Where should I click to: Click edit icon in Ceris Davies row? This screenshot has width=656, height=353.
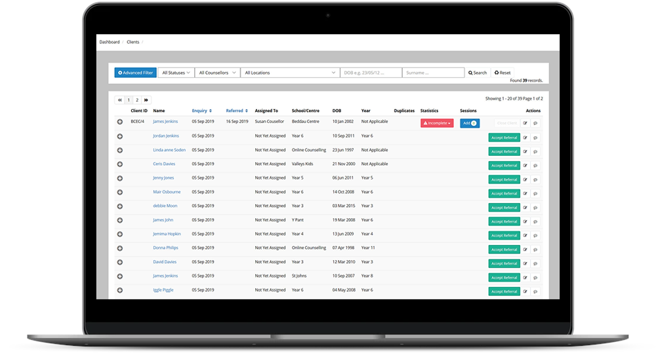(525, 165)
